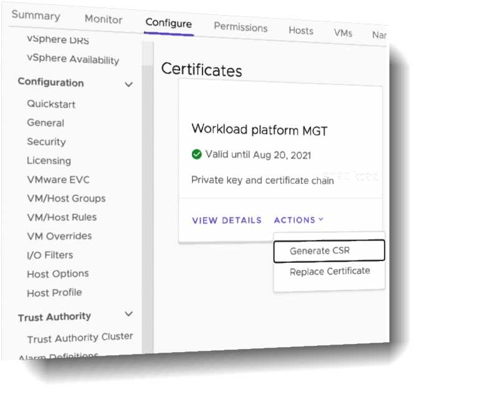Collapse the Trust Authority section chevron
This screenshot has width=481, height=410.
129,315
